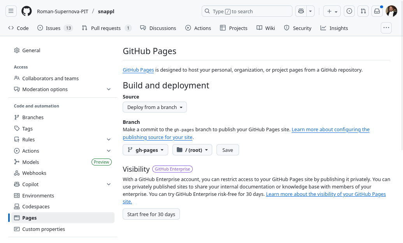Open the gh-pages branch selector
403x243 pixels.
coord(146,150)
